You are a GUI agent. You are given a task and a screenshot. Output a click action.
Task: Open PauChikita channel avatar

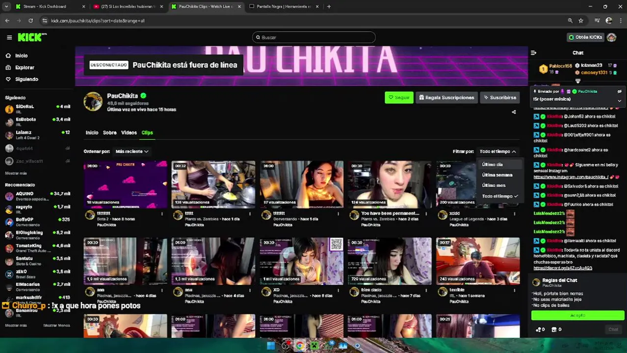tap(93, 101)
